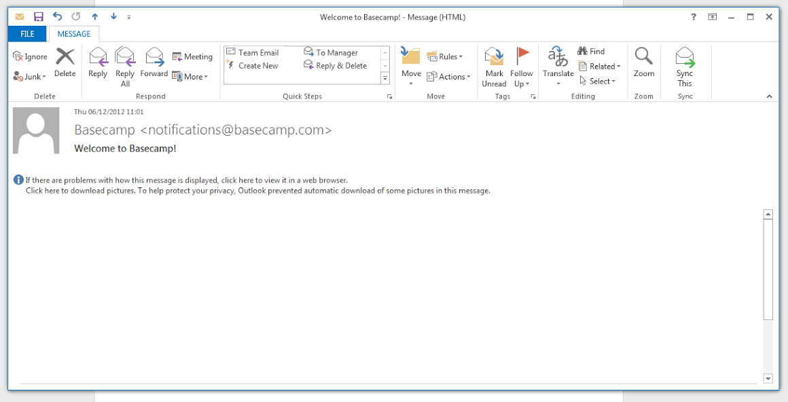
Task: Click here to download pictures notice
Action: [258, 191]
